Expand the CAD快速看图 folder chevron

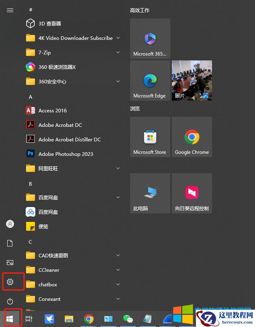(118, 255)
